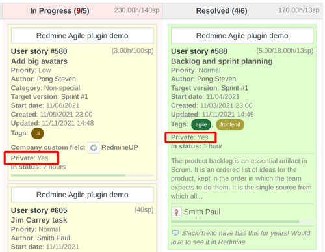Image resolution: width=325 pixels, height=252 pixels.
Task: Click project name on card #580
Action: point(83,36)
